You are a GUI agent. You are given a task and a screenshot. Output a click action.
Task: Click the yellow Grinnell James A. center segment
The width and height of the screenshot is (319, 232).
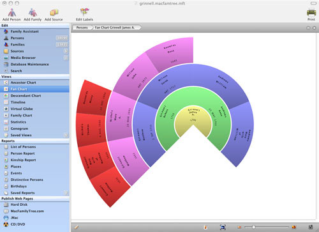(193, 117)
